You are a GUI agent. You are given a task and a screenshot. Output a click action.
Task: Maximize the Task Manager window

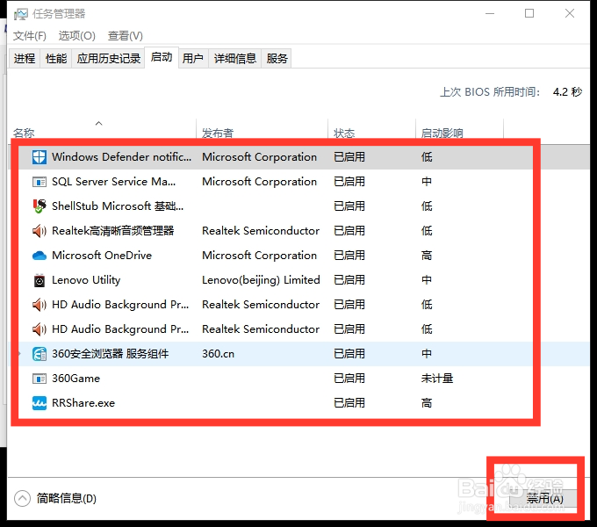(x=529, y=13)
